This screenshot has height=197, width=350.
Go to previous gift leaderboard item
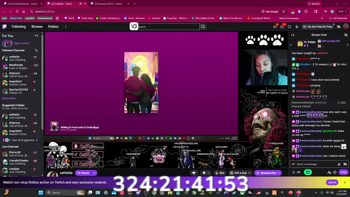[291, 45]
